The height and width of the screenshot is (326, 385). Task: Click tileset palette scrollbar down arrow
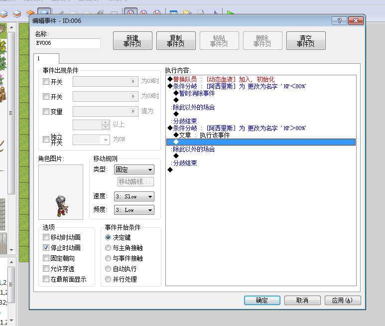coord(11,250)
